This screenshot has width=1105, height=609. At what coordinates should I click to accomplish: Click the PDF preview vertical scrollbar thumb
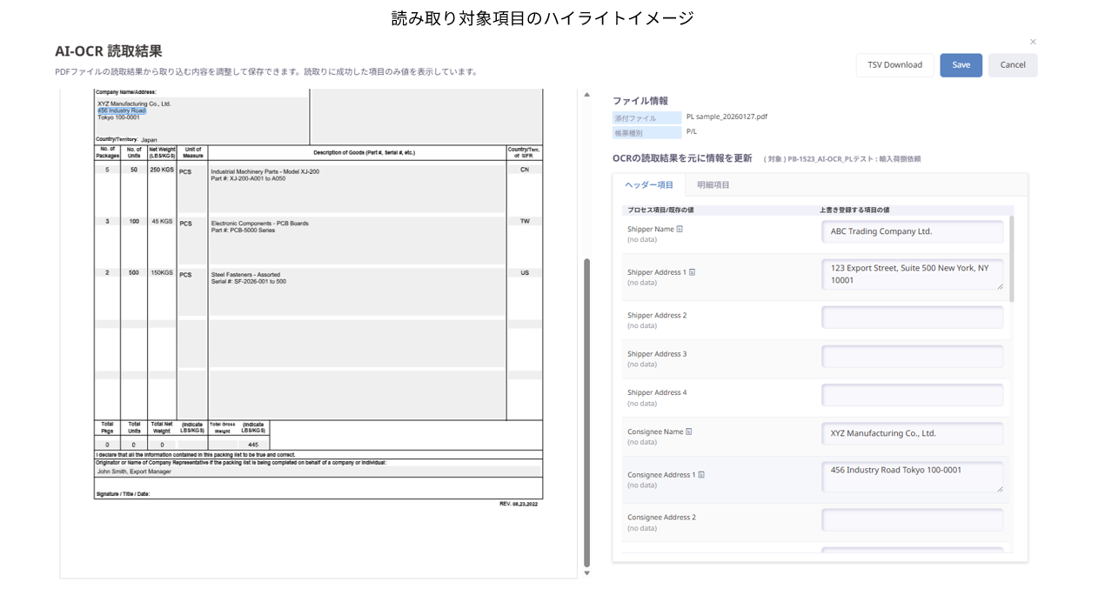pyautogui.click(x=586, y=409)
